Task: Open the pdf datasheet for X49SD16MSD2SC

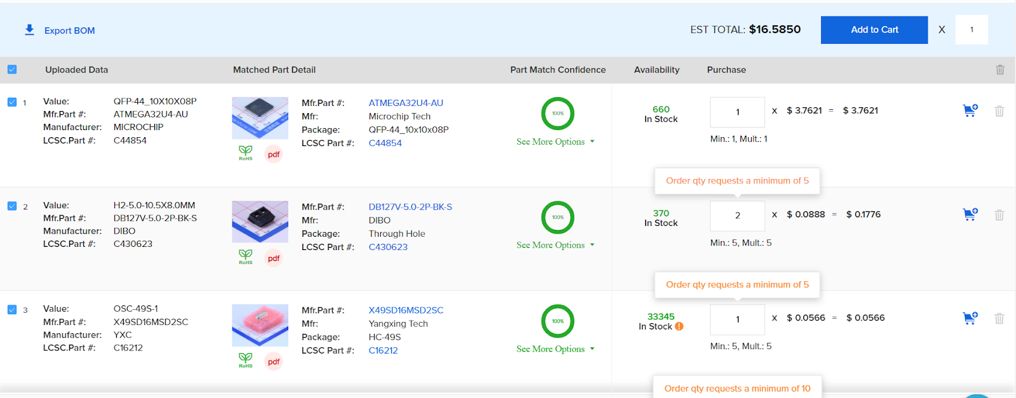Action: (274, 362)
